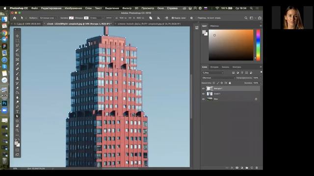Click the hue spectrum slider in Color panel
The image size is (314, 176).
click(259, 45)
